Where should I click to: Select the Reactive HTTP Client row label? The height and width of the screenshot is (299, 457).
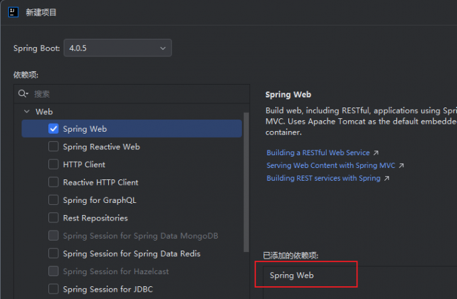(x=101, y=183)
